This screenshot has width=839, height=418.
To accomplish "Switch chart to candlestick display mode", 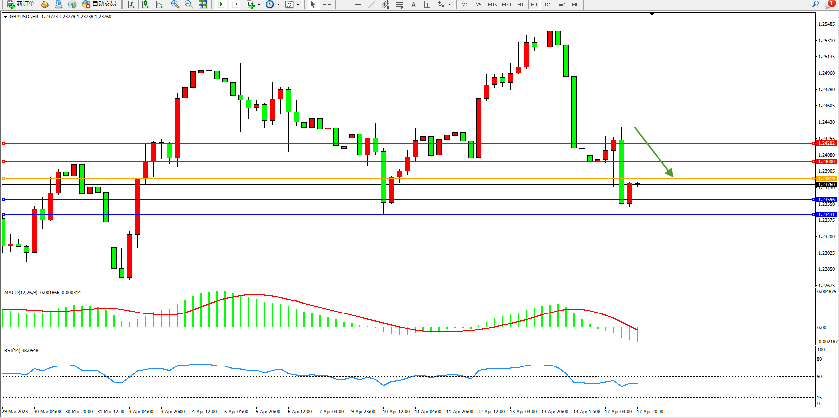I will (145, 4).
